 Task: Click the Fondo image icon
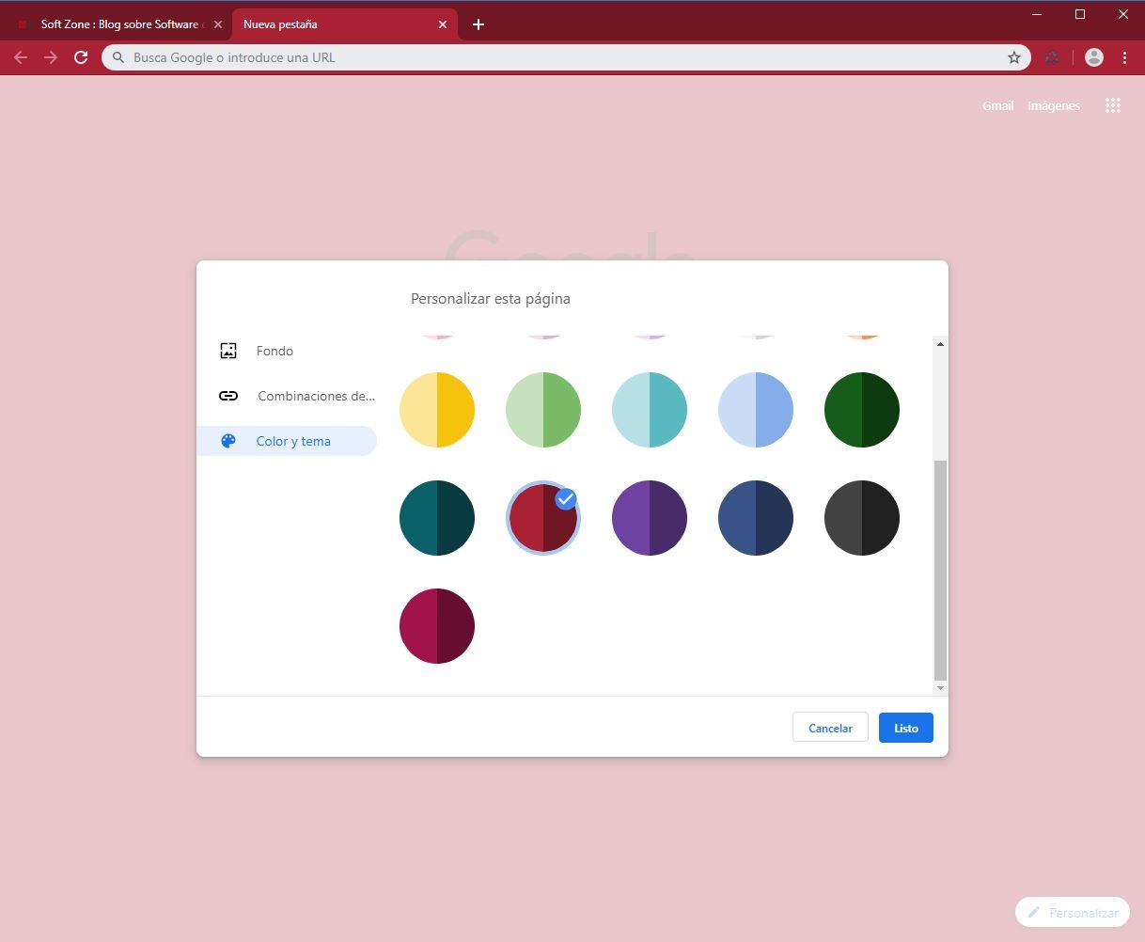point(228,351)
